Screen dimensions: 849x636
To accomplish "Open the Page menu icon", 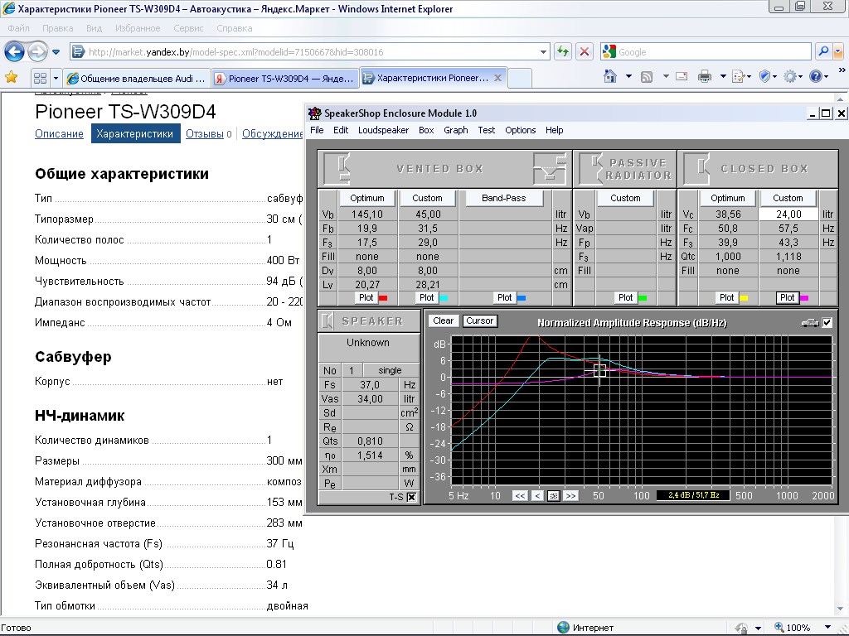I will pyautogui.click(x=741, y=77).
